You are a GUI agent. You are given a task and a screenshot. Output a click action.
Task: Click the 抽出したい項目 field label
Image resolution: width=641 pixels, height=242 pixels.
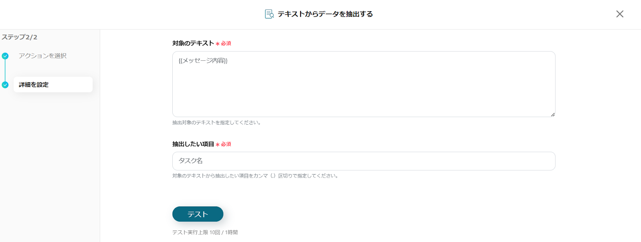pos(193,144)
